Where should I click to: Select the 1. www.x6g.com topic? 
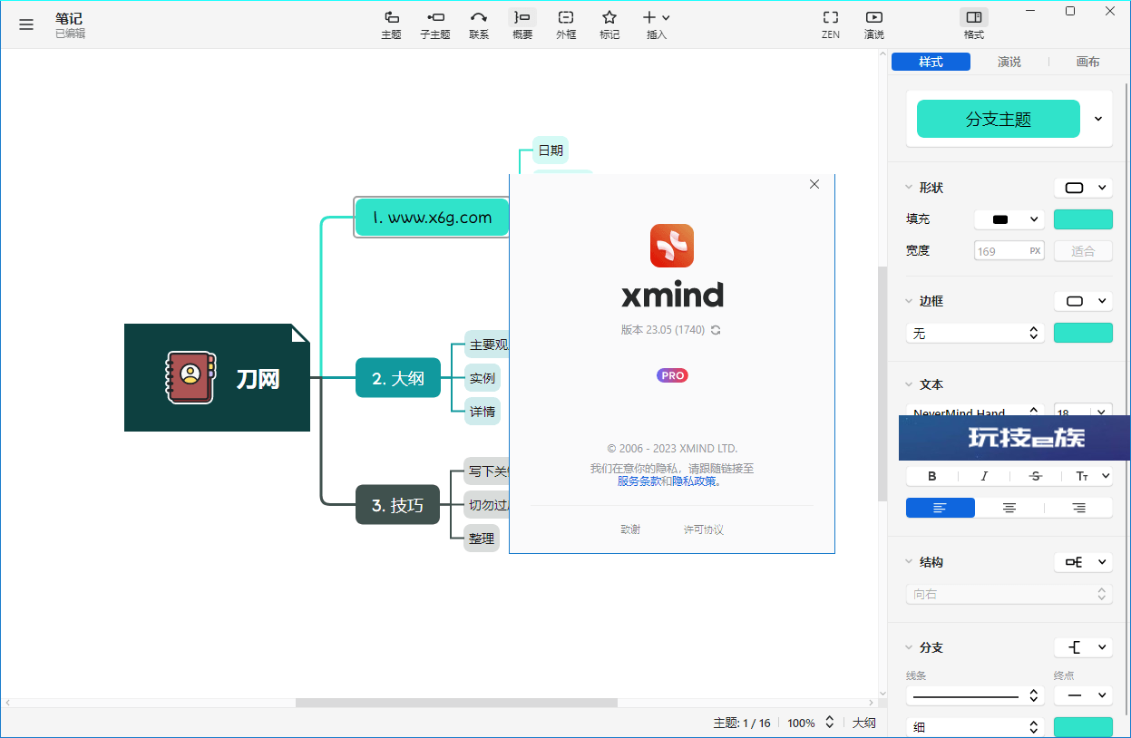[432, 218]
